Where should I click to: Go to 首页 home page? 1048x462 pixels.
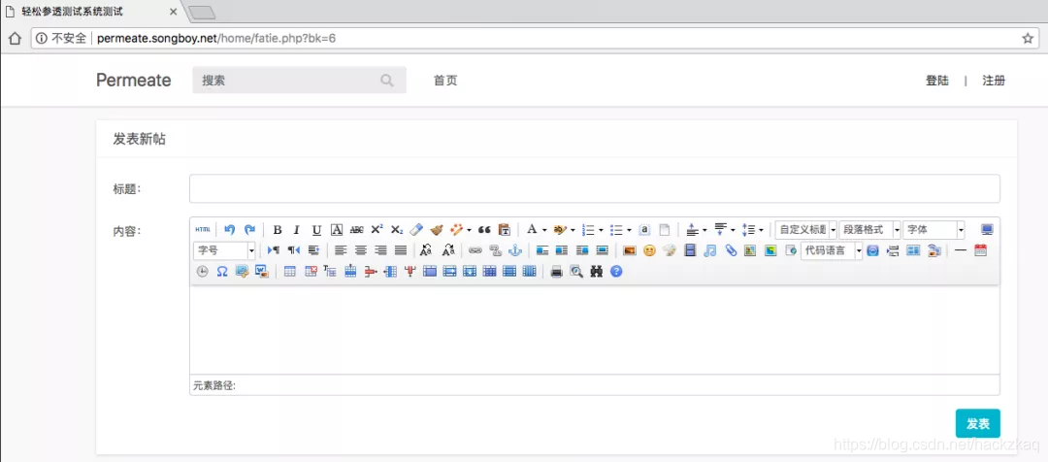click(445, 81)
